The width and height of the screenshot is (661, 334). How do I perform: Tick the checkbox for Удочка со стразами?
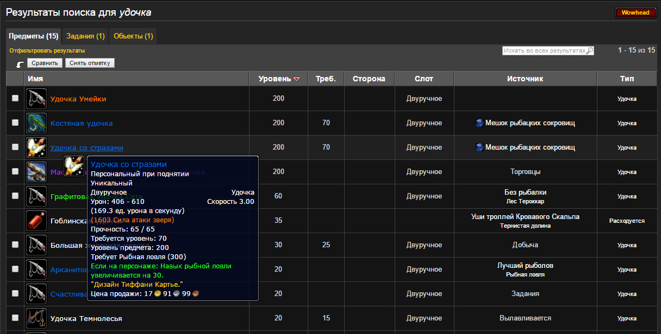(x=15, y=147)
